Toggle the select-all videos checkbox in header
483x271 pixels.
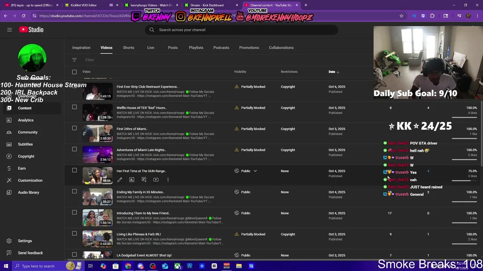pyautogui.click(x=74, y=72)
